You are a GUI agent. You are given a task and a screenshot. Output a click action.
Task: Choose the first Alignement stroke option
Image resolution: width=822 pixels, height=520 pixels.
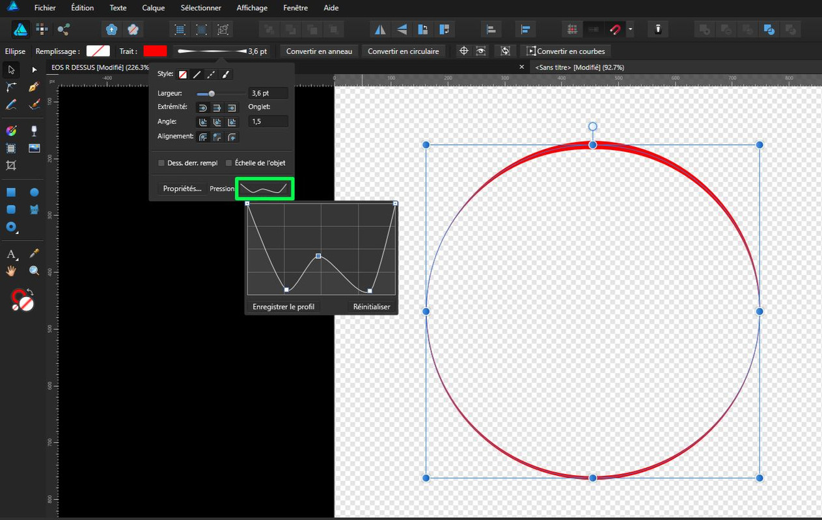pyautogui.click(x=203, y=137)
